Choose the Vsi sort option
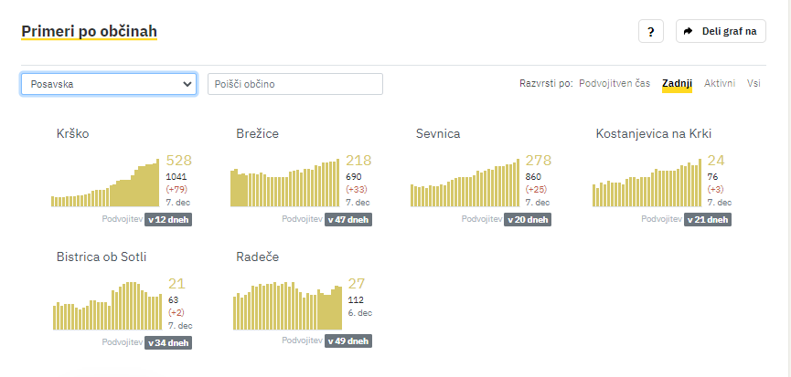The height and width of the screenshot is (377, 791). coord(754,84)
